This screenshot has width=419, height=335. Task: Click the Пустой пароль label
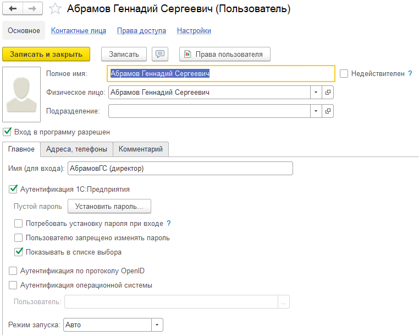(x=38, y=207)
